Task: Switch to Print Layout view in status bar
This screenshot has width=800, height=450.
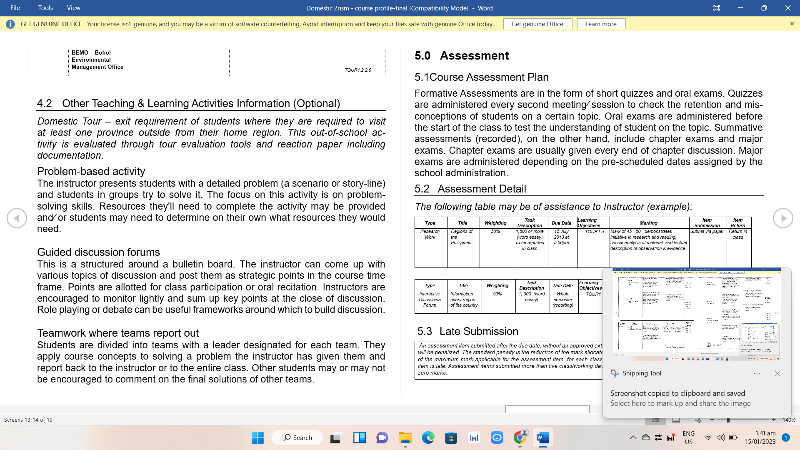Action: tap(676, 420)
